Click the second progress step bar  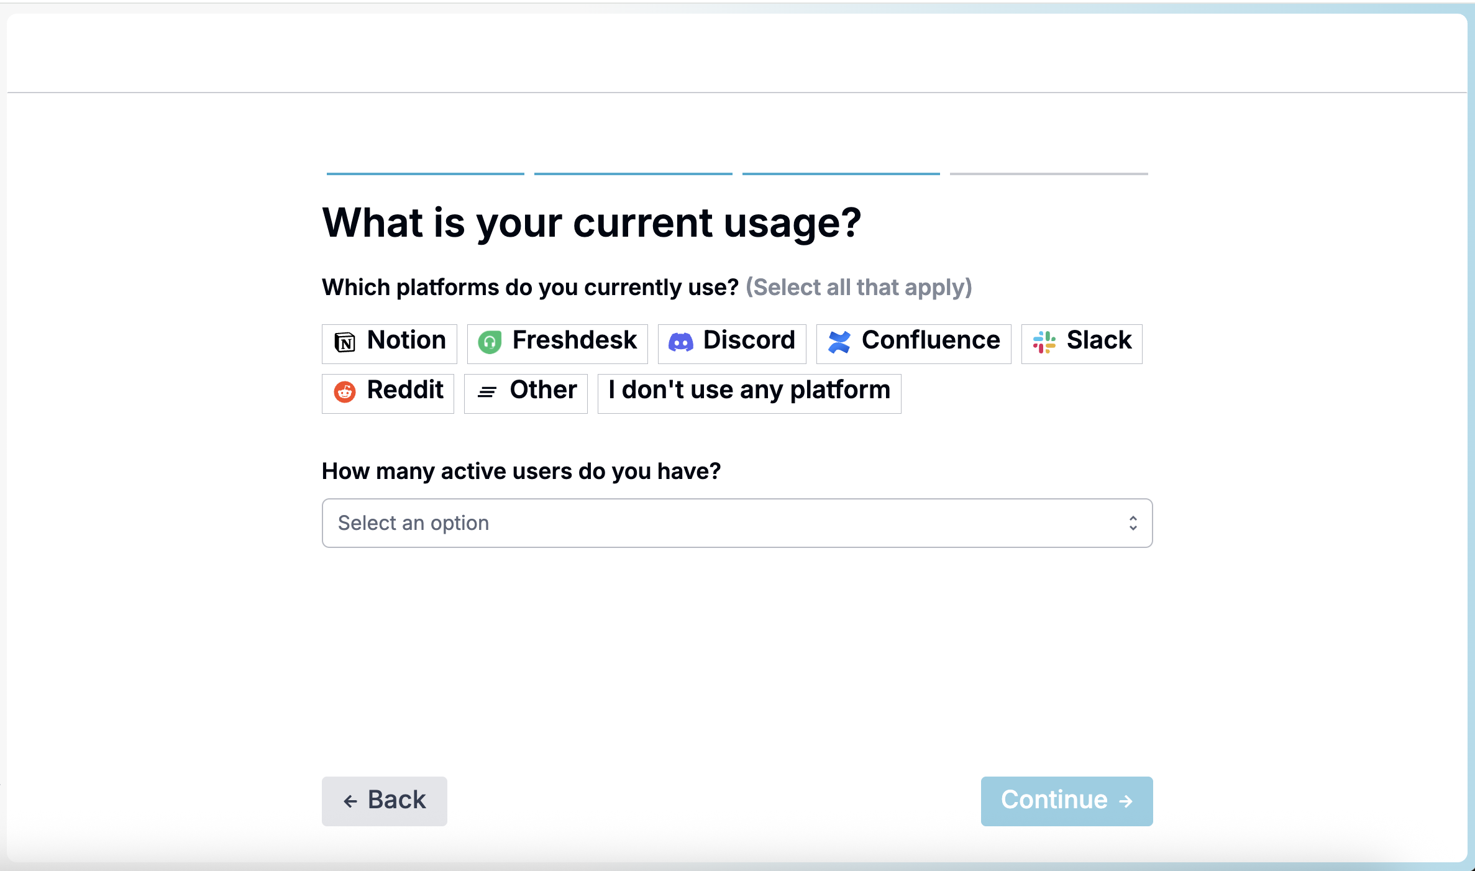coord(633,174)
